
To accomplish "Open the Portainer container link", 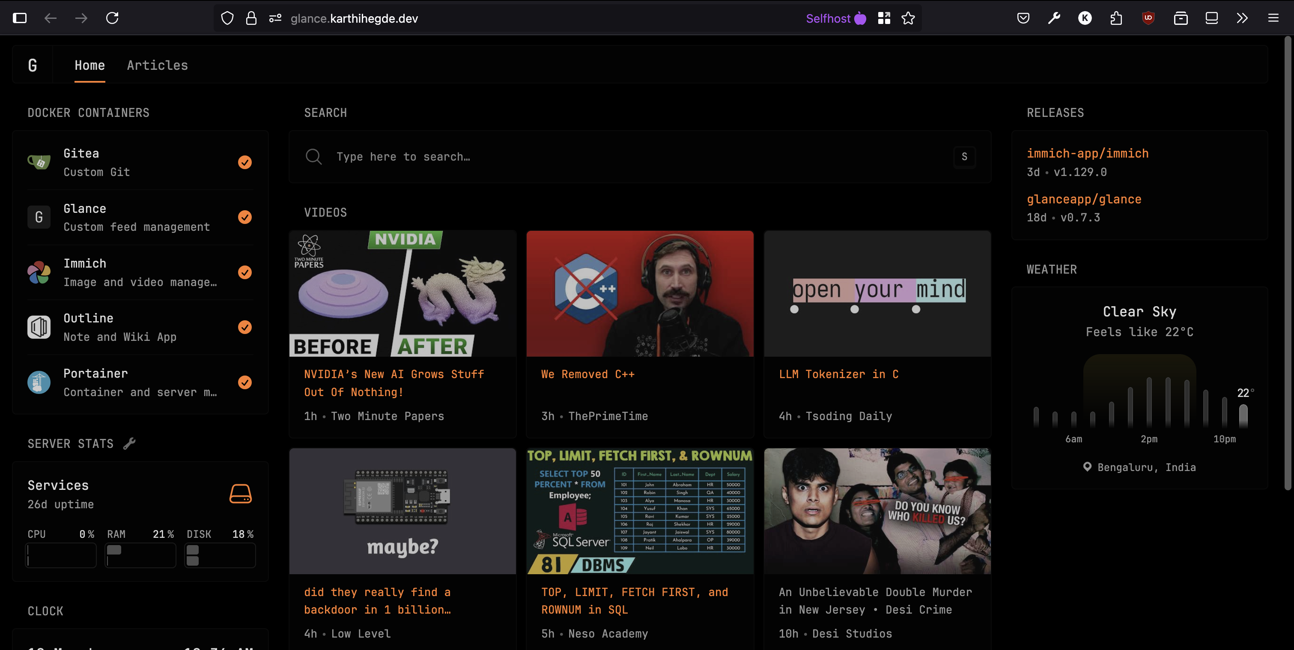I will [95, 373].
